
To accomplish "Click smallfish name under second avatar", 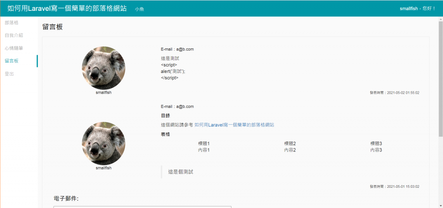I will [103, 168].
